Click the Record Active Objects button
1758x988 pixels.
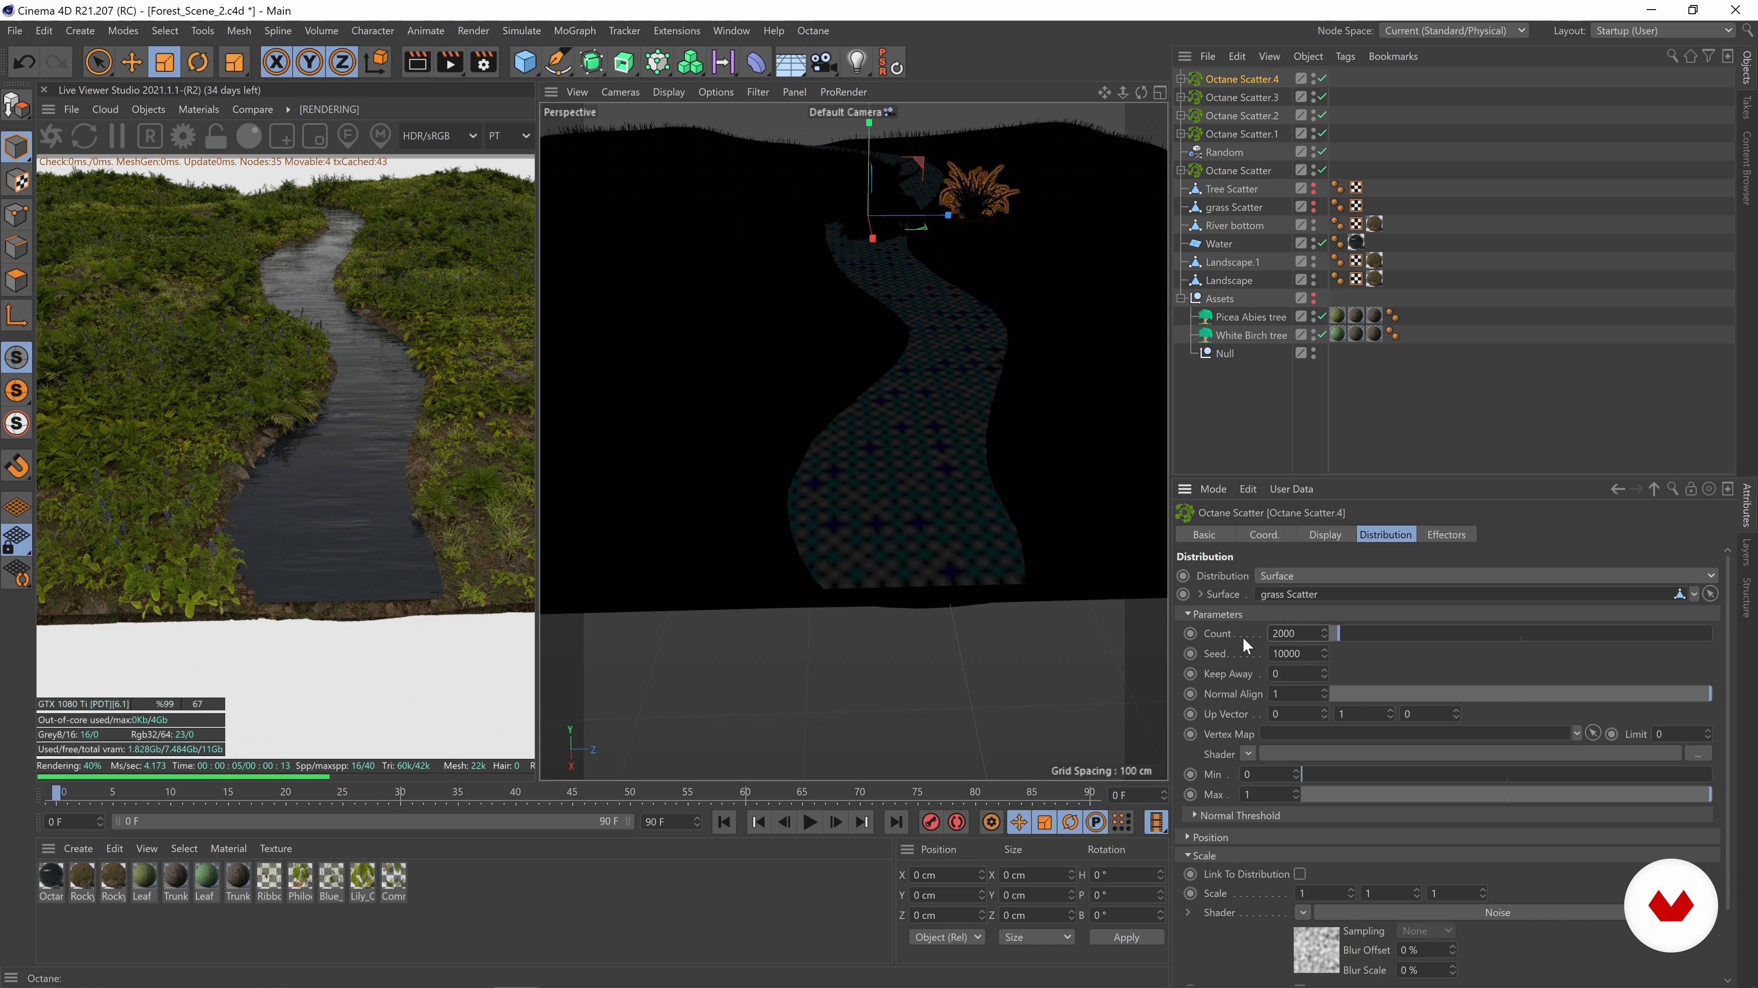click(930, 822)
